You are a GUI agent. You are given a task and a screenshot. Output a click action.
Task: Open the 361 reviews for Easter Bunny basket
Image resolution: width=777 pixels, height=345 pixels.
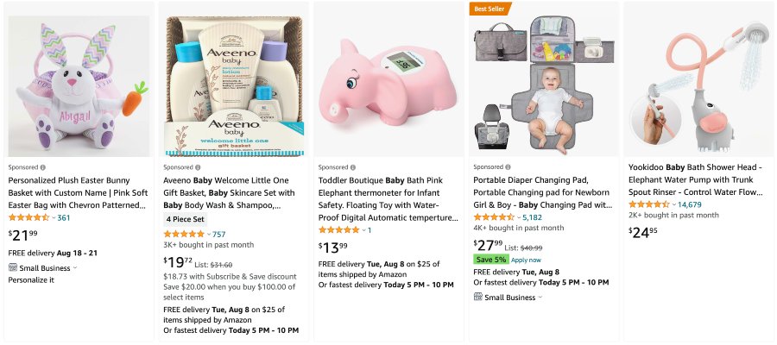tap(63, 217)
